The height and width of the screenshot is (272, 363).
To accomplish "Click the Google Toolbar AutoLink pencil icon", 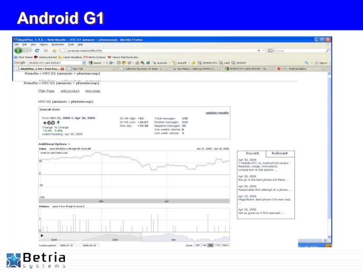I will [154, 63].
